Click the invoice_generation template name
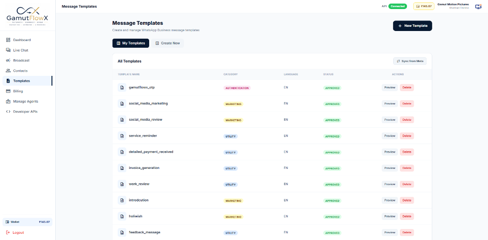The image size is (488, 240). (x=144, y=167)
